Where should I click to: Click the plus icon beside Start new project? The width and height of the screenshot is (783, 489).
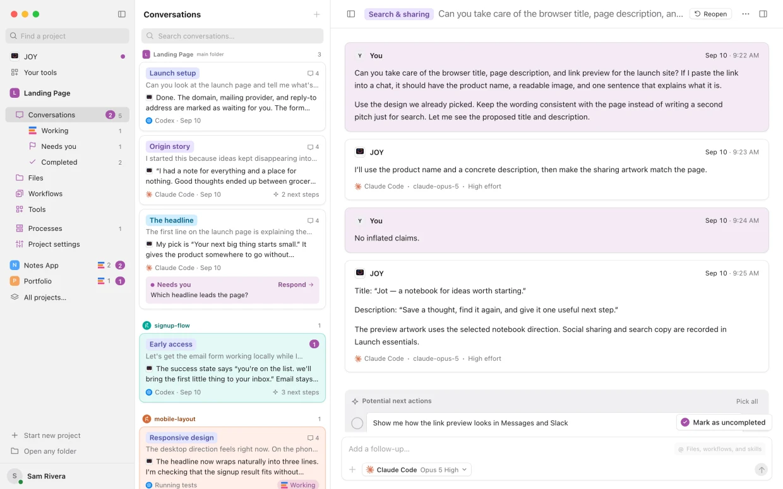tap(15, 435)
